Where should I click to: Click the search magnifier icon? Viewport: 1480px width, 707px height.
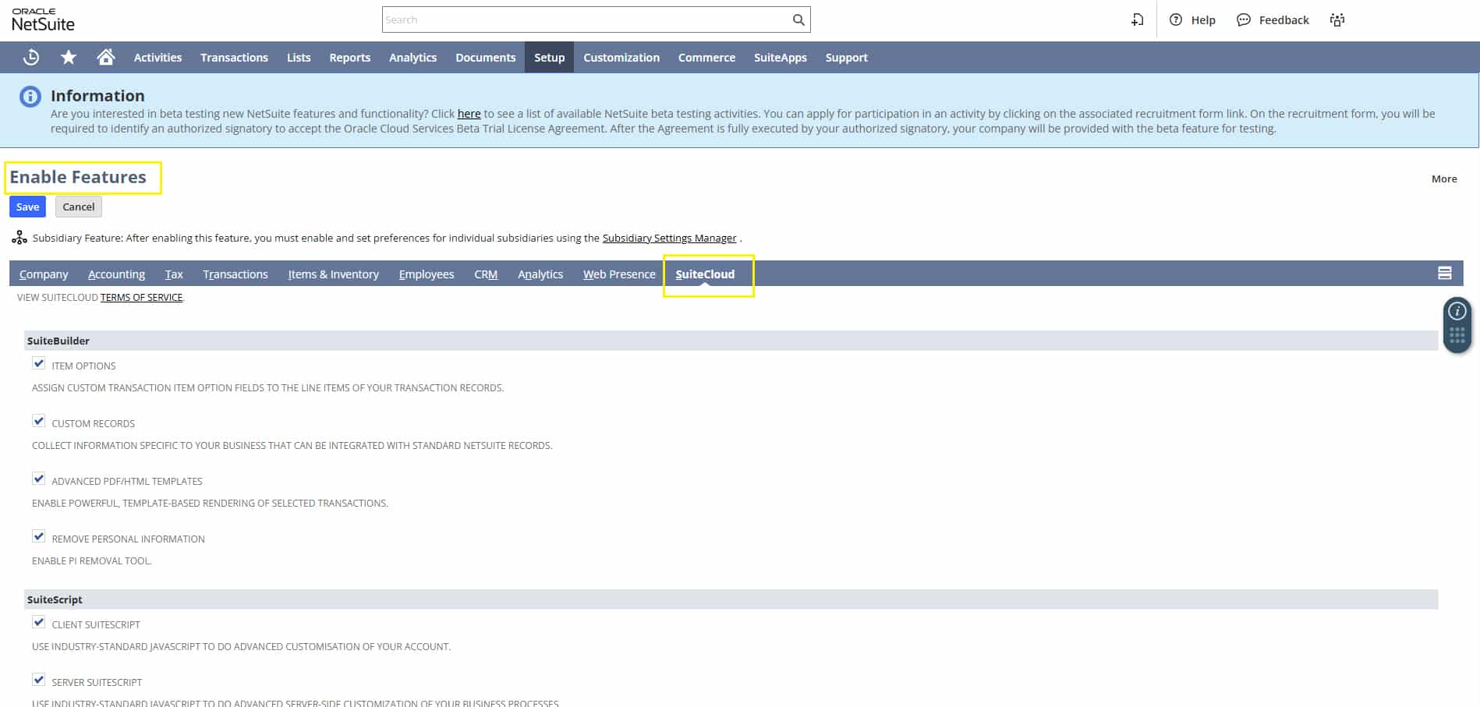tap(798, 19)
